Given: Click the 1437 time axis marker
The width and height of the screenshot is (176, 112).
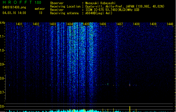Looking at the screenshot, I should pyautogui.click(x=119, y=24).
